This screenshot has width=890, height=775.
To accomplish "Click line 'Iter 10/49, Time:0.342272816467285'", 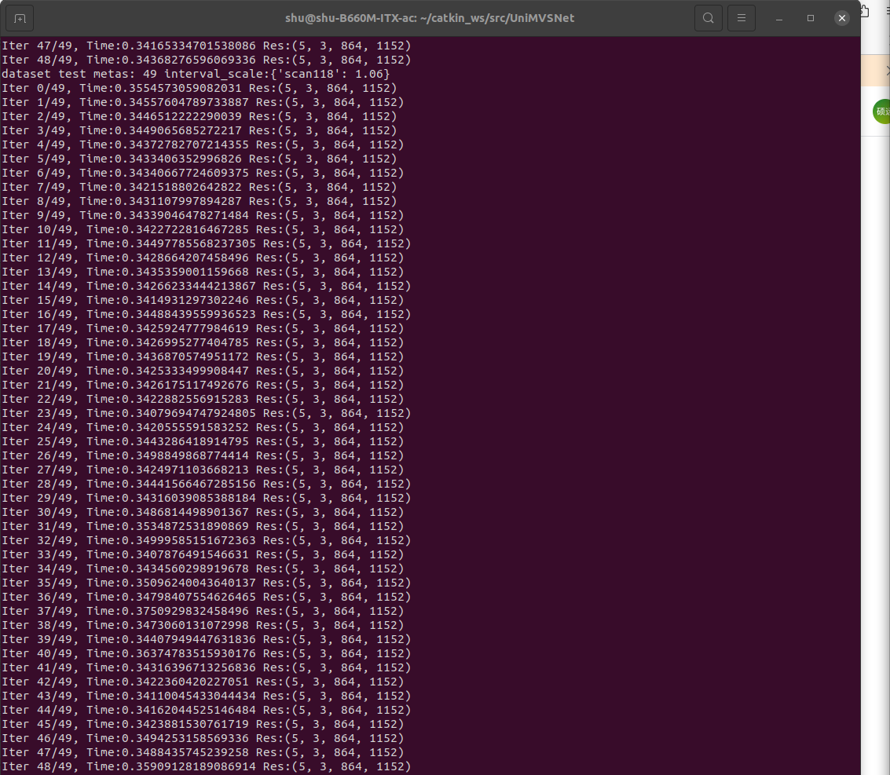I will [203, 229].
